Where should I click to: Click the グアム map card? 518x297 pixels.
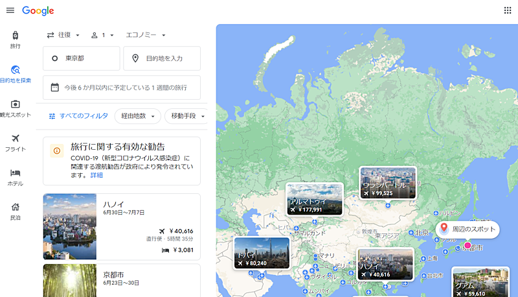[480, 282]
